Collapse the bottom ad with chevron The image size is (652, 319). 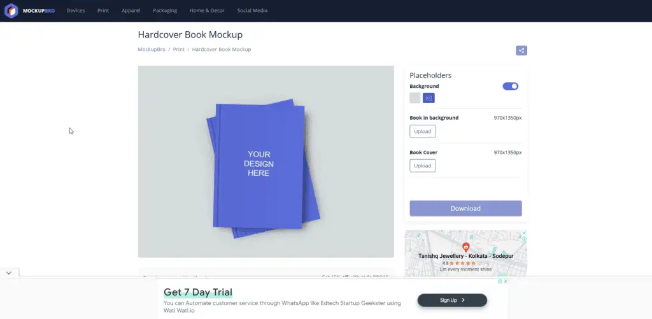tap(9, 273)
